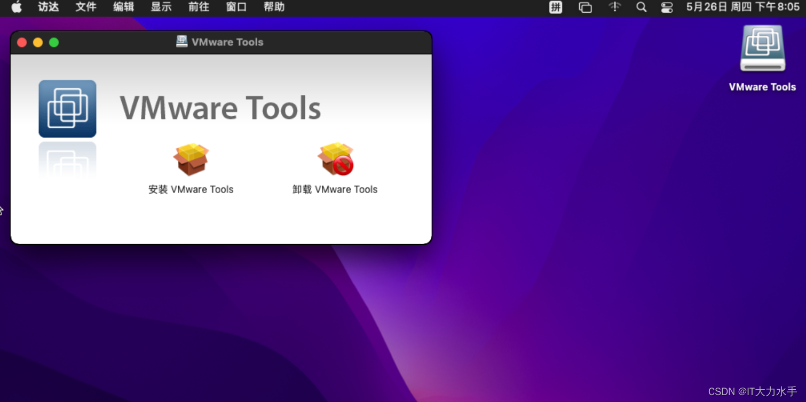Open the 帮助 menu
Image resolution: width=806 pixels, height=402 pixels.
(x=273, y=7)
